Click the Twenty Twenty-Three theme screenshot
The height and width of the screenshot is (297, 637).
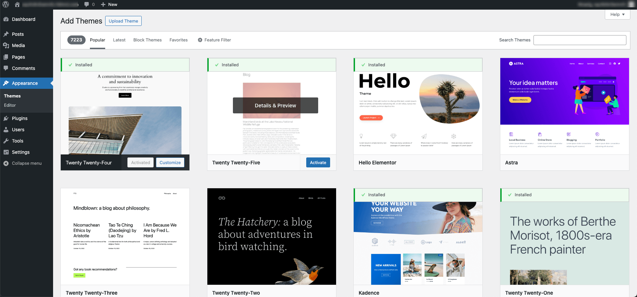pos(125,237)
